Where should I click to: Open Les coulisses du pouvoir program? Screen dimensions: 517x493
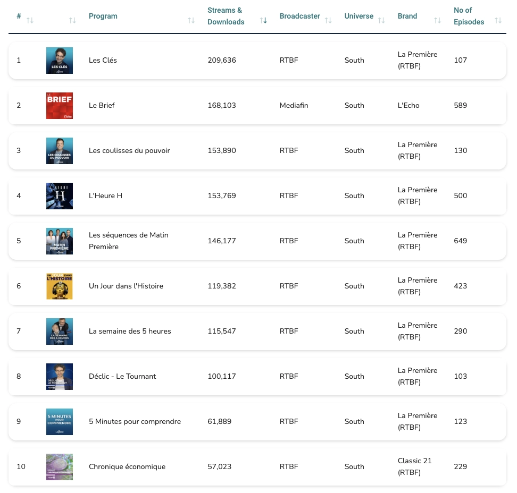[x=129, y=151]
